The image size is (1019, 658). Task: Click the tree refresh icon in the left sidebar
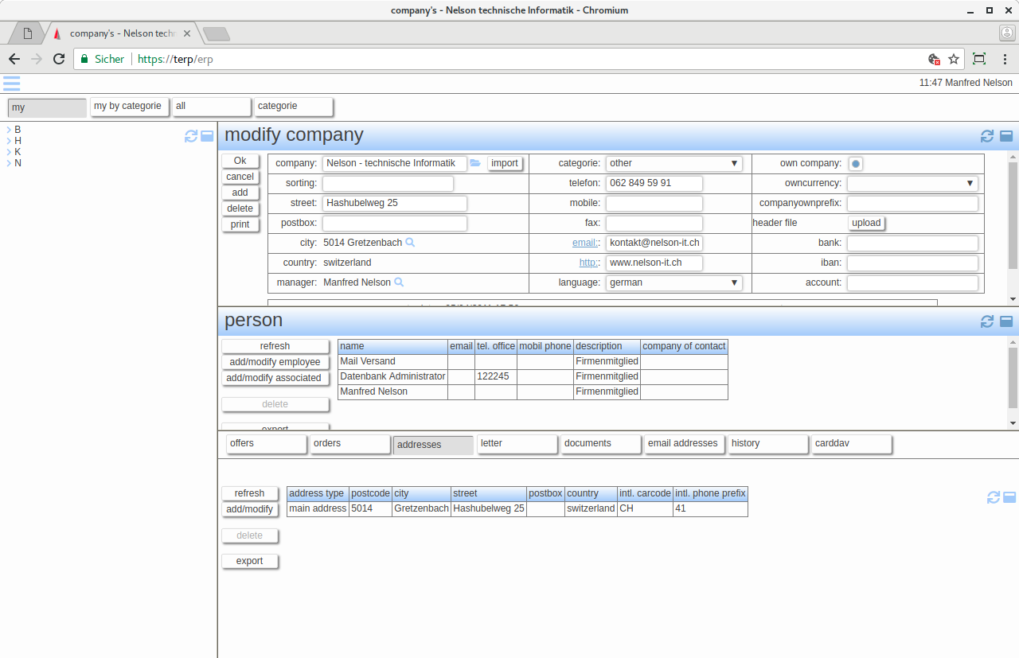click(x=190, y=136)
